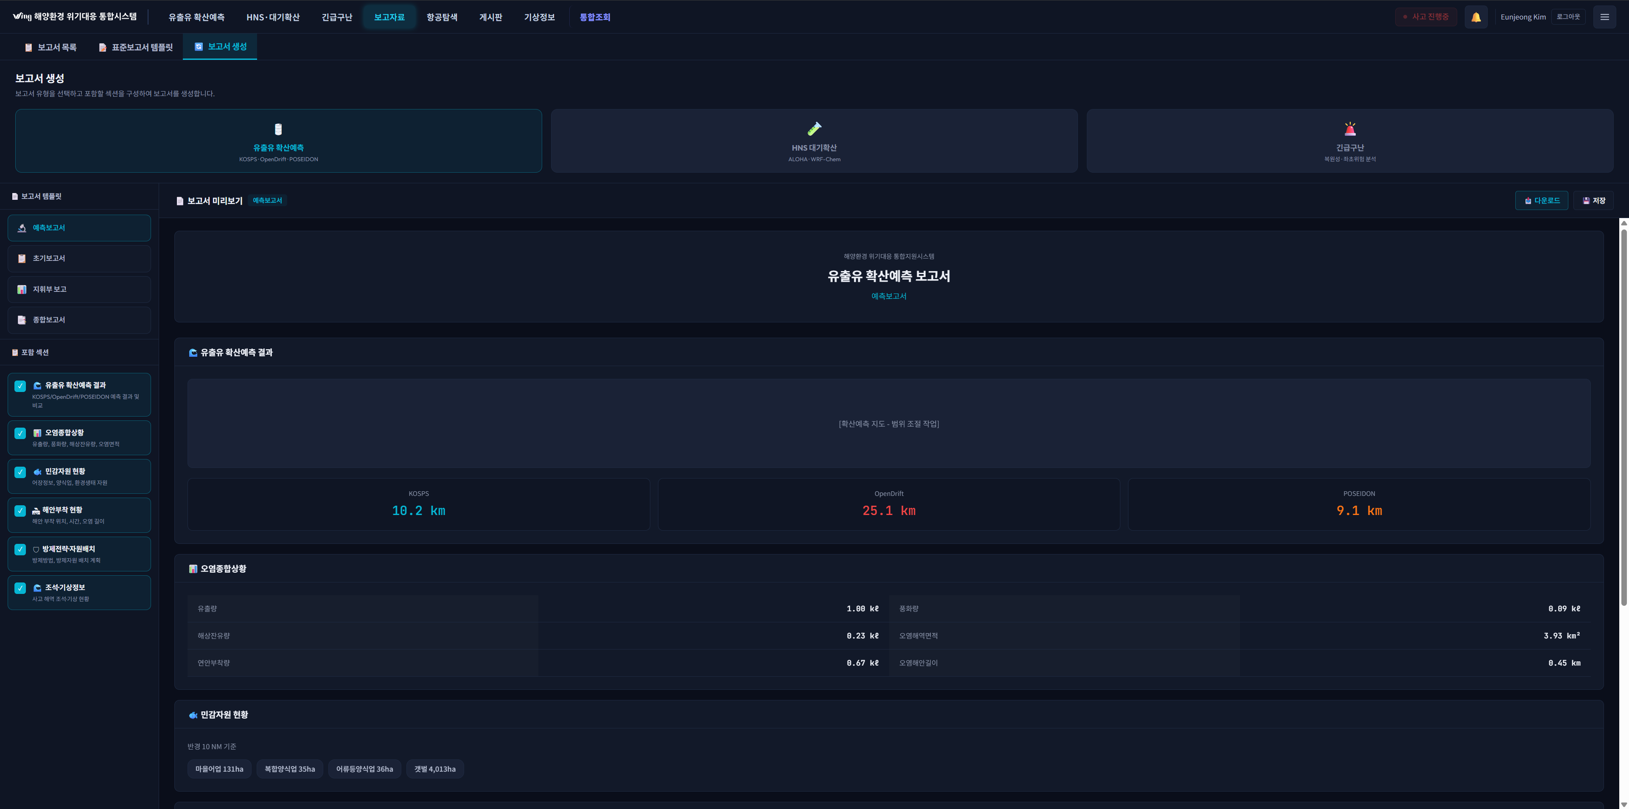This screenshot has height=809, width=1629.
Task: Disable the 민감자원 현황 section checkbox
Action: coord(20,472)
